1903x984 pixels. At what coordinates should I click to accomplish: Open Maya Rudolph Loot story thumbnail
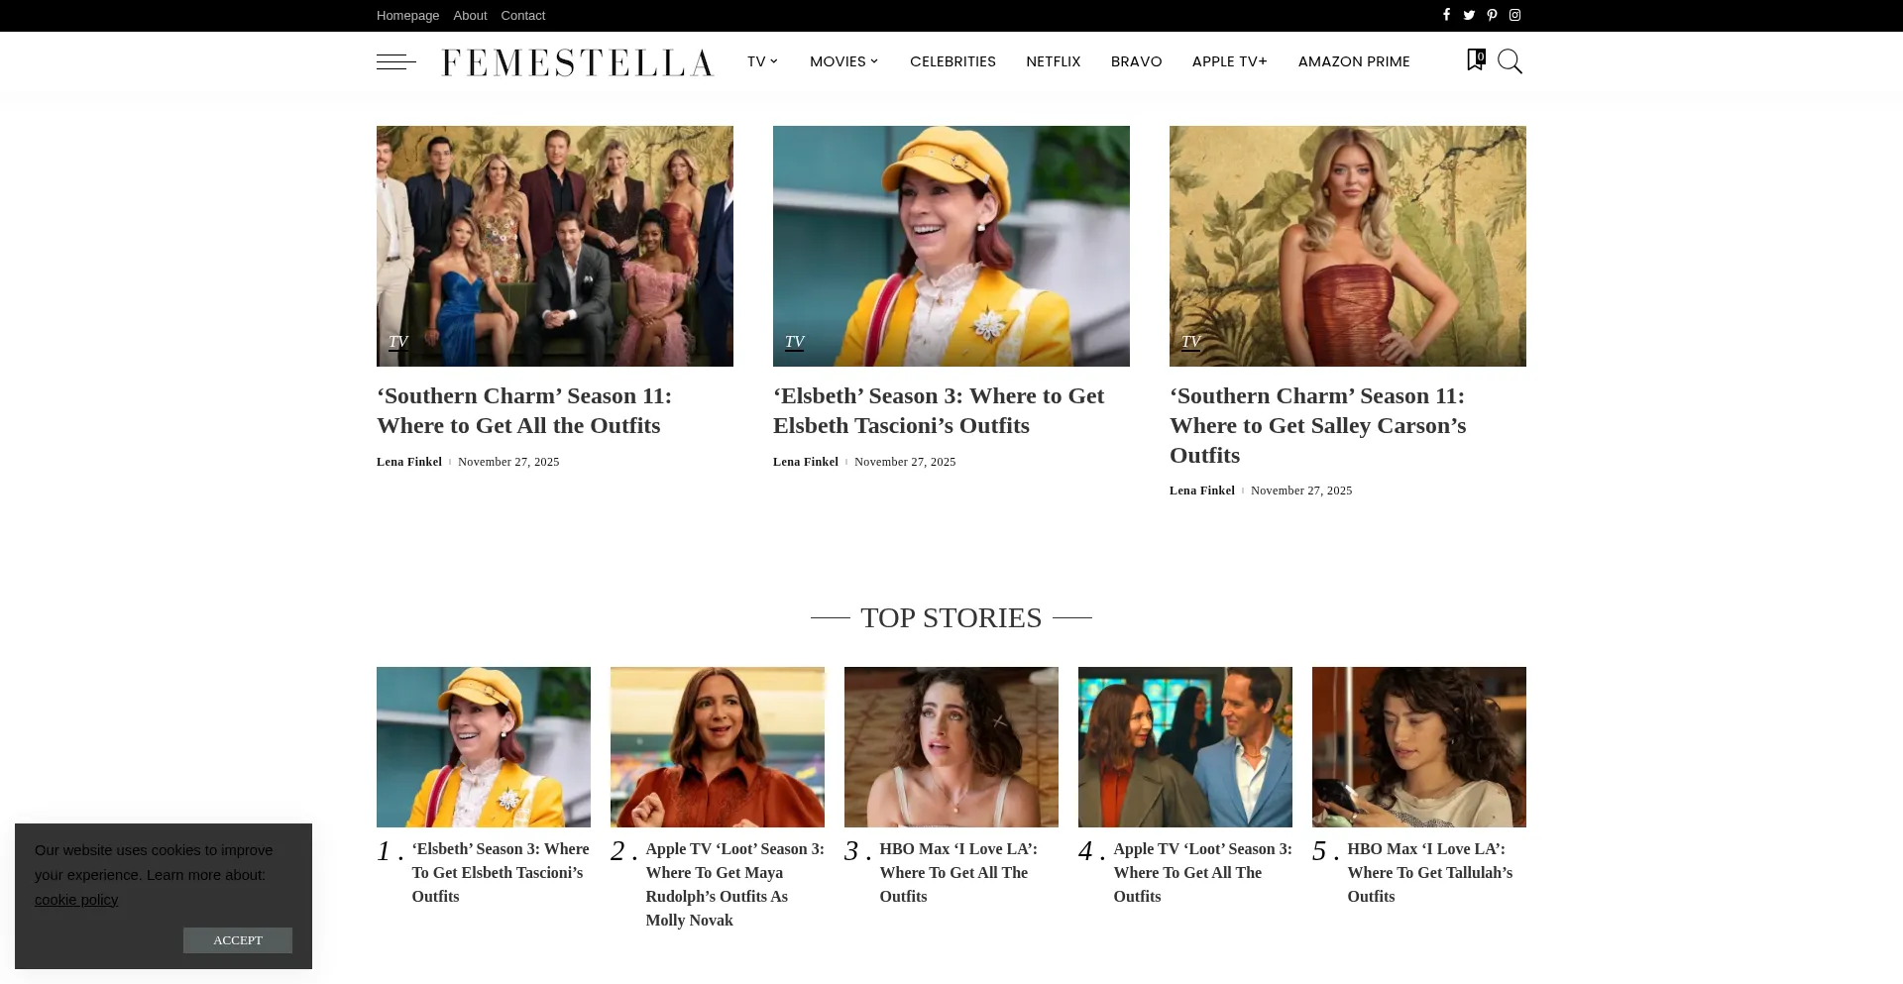(x=718, y=746)
